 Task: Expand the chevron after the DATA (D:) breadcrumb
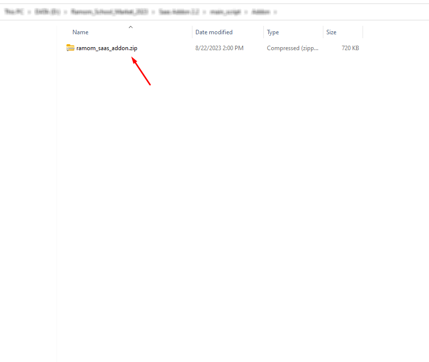[x=65, y=11]
